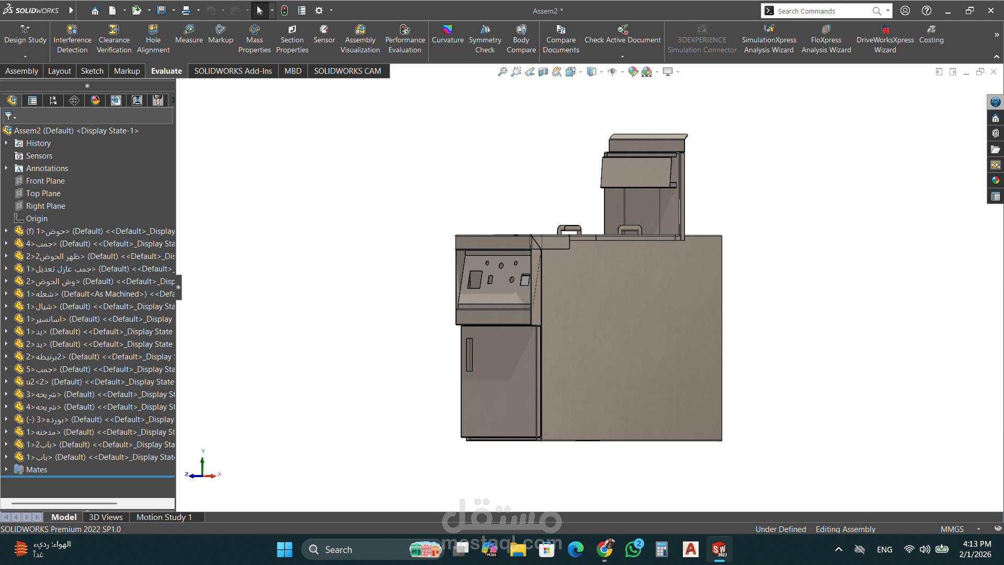Expand the History tree node
Viewport: 1004px width, 565px height.
tap(6, 143)
